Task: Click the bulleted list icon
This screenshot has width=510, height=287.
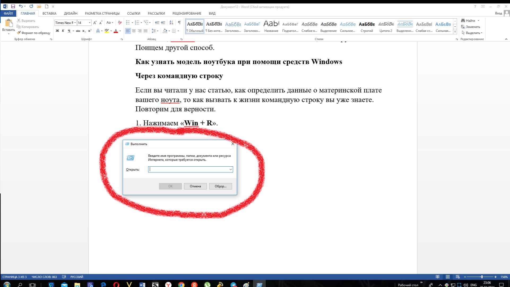Action: click(x=128, y=23)
